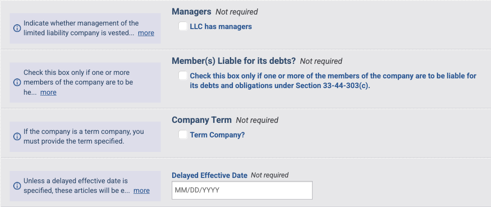Click the 'LLC has managers' label text

coord(221,26)
